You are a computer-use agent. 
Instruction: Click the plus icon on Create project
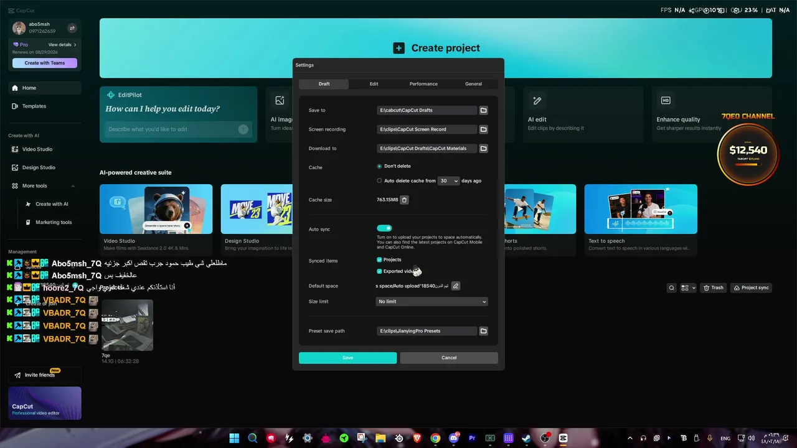click(x=398, y=48)
